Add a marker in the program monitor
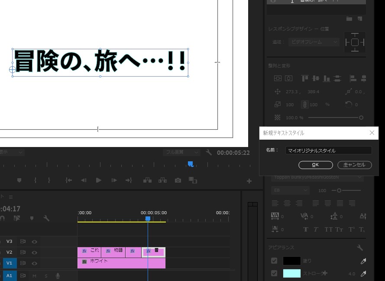 (19, 180)
